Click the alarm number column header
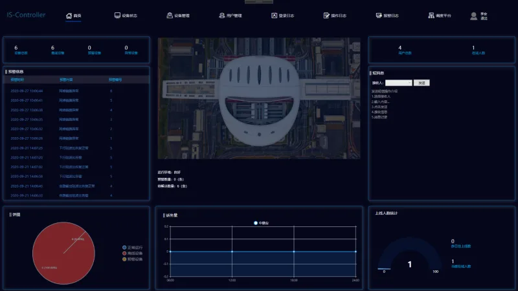The image size is (518, 291). (x=115, y=80)
